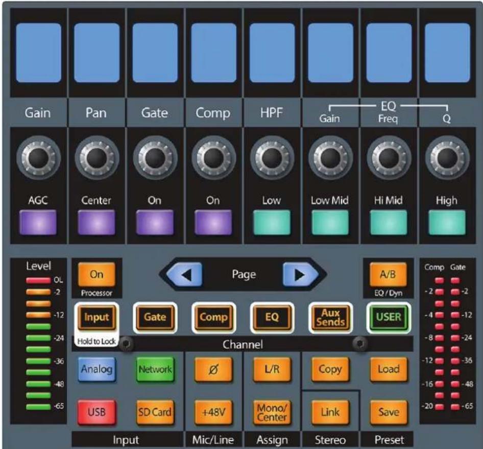Click the "Assign" section label
The width and height of the screenshot is (483, 449).
coord(272,440)
